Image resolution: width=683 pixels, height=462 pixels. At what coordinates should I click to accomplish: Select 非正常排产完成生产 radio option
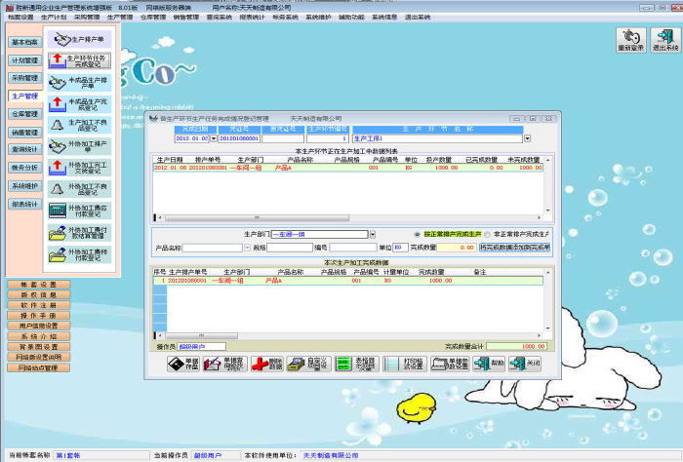[488, 235]
